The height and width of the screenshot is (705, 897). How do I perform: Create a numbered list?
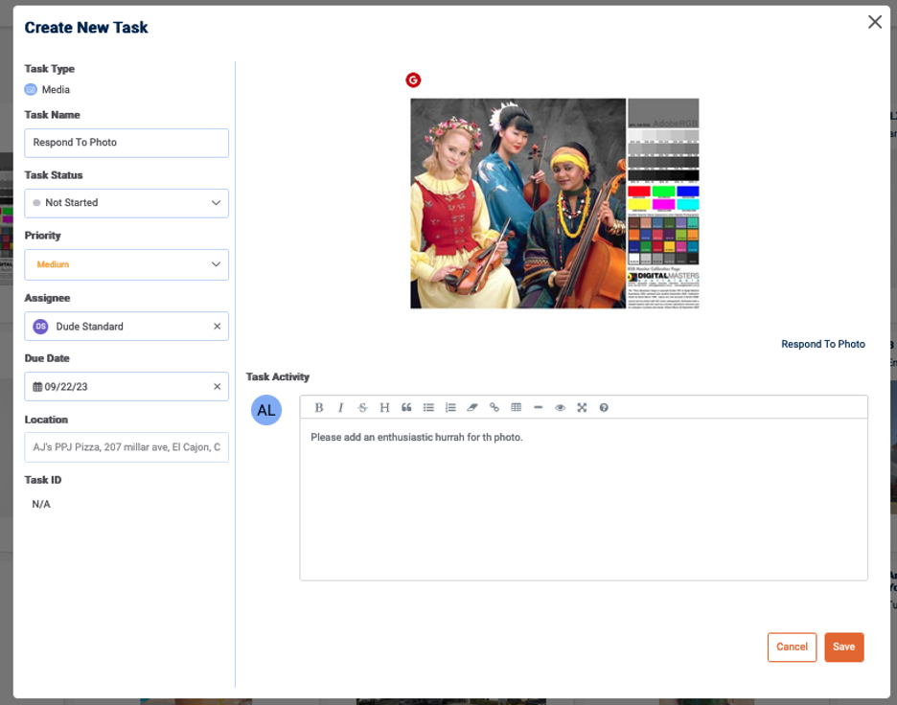[x=450, y=407]
